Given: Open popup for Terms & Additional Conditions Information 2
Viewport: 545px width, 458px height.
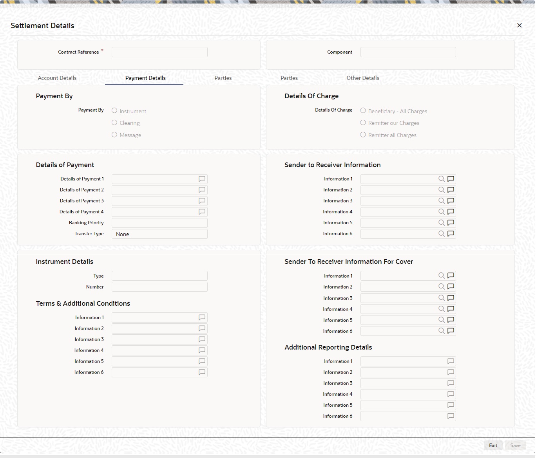Looking at the screenshot, I should [202, 328].
